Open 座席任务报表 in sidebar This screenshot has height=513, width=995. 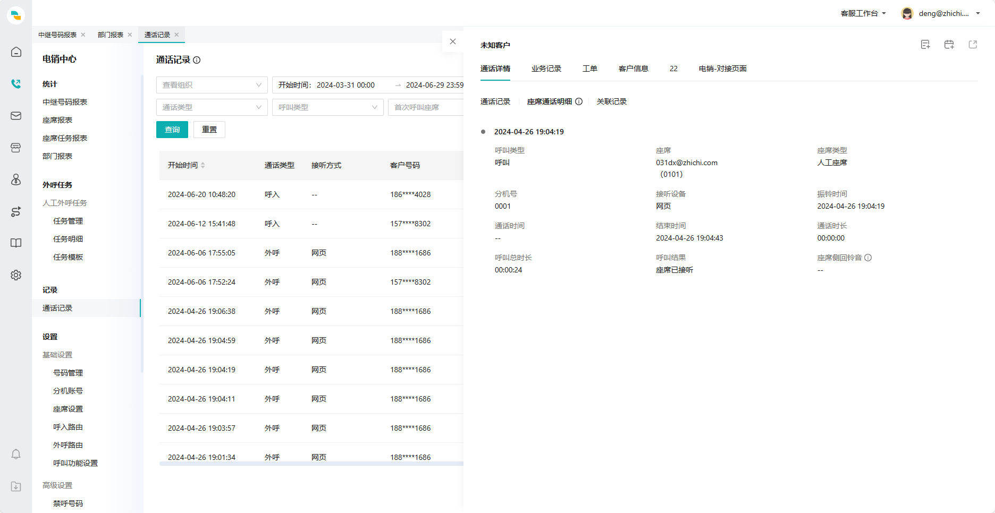tap(65, 138)
